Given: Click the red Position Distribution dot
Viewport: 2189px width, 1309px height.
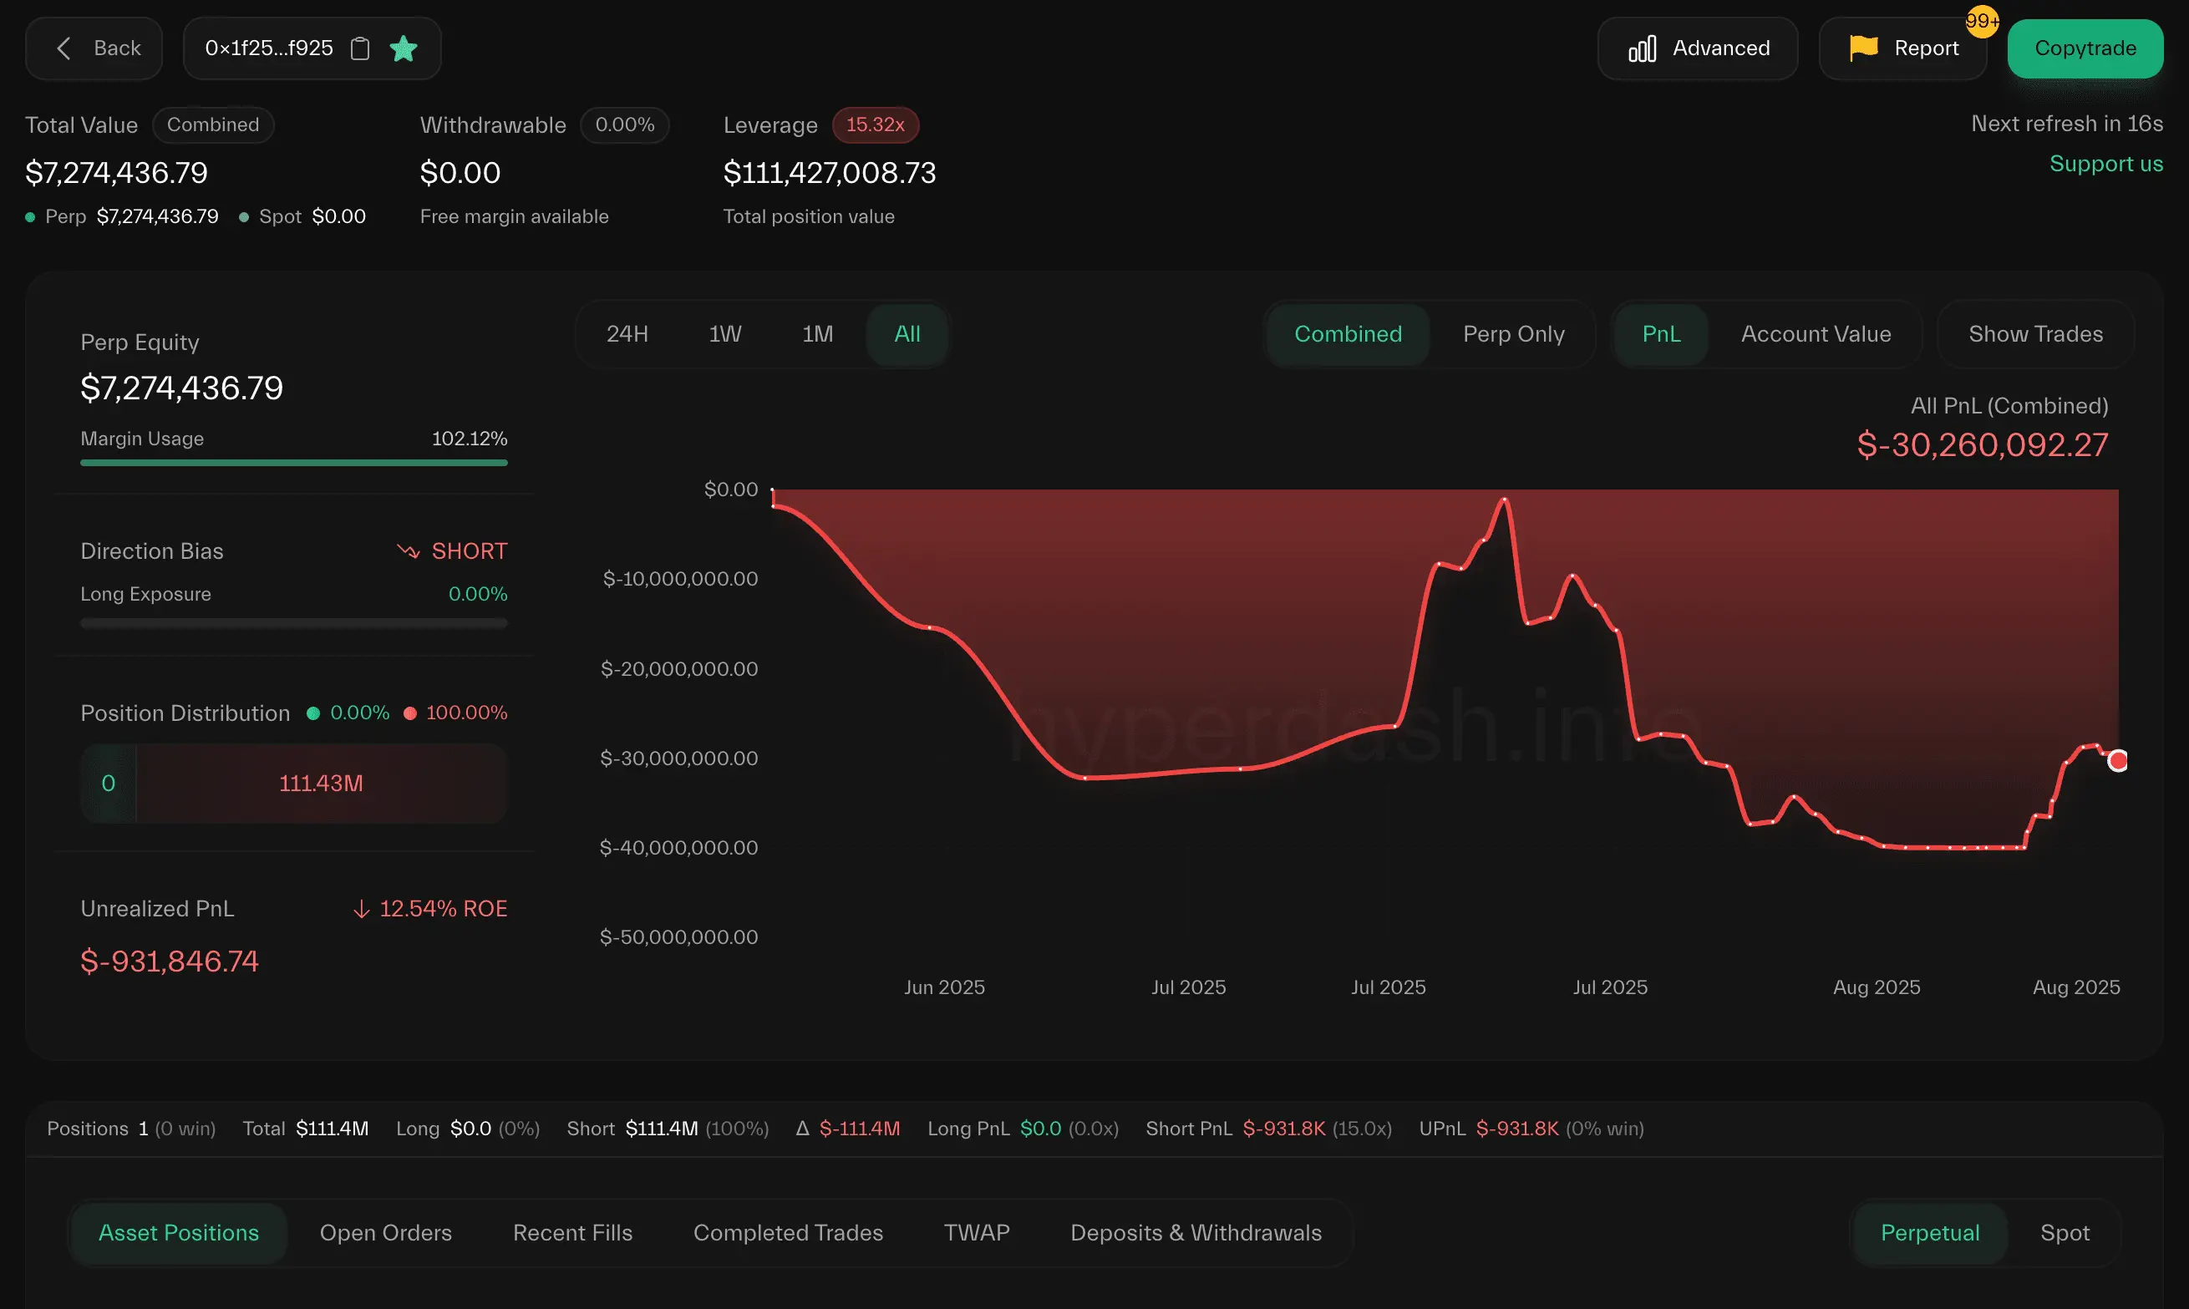Looking at the screenshot, I should click(410, 713).
